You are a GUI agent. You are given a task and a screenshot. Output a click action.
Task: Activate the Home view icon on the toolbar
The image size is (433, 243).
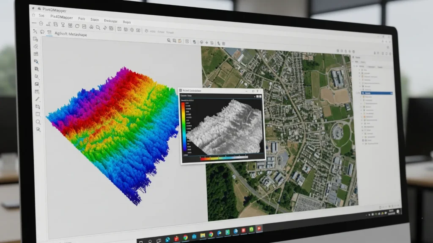click(x=41, y=23)
